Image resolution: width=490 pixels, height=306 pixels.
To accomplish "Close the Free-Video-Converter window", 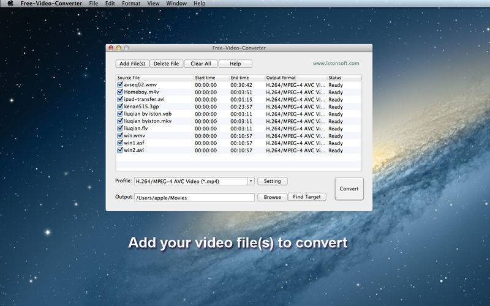I will pyautogui.click(x=111, y=48).
